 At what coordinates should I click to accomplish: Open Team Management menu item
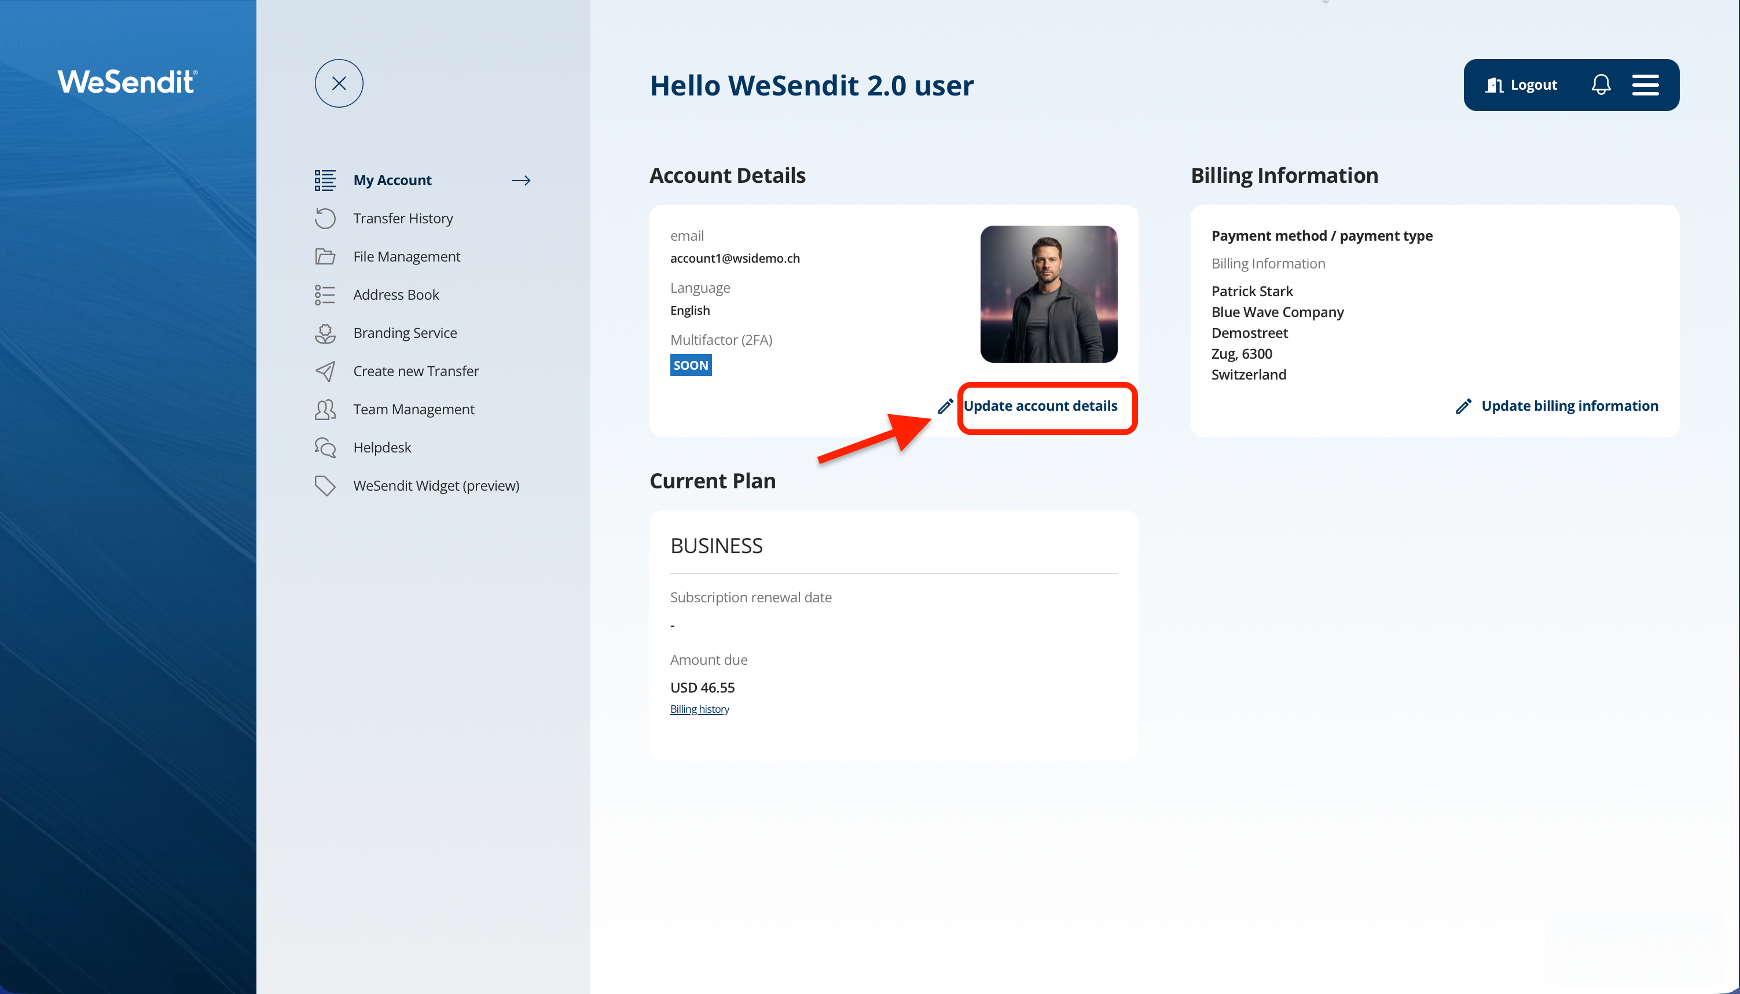pyautogui.click(x=413, y=410)
